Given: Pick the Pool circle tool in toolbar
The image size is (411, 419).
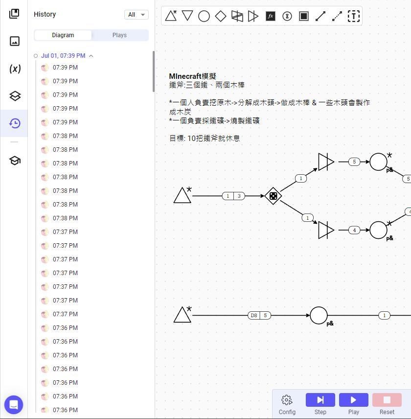Looking at the screenshot, I should click(x=204, y=16).
